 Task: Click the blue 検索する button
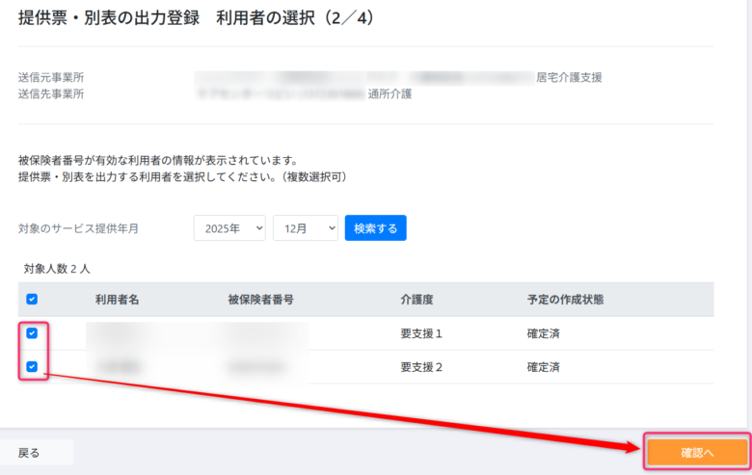(375, 227)
